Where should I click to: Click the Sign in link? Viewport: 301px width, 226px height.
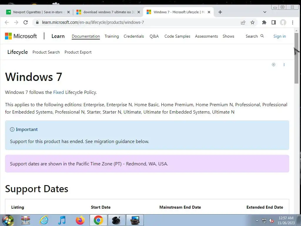[x=280, y=36]
